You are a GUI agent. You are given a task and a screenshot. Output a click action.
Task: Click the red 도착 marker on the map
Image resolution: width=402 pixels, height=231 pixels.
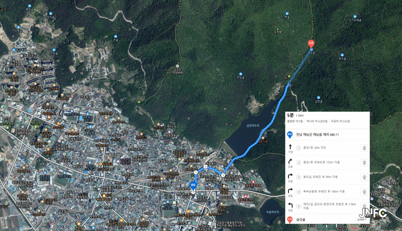[311, 44]
